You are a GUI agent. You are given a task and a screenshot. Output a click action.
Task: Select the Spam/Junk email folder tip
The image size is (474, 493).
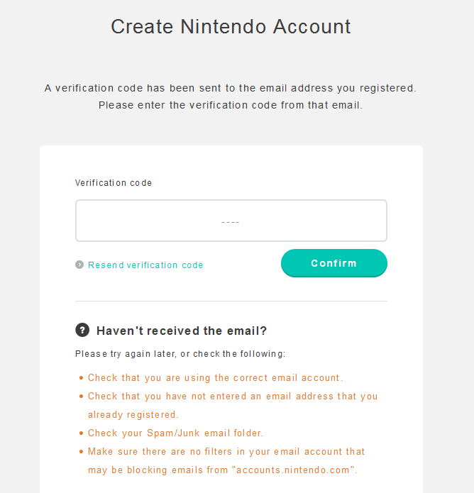175,433
